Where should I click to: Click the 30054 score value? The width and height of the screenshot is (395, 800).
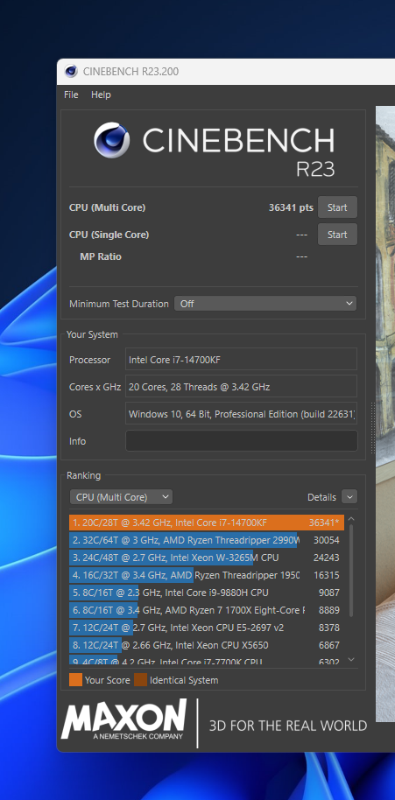[x=327, y=540]
